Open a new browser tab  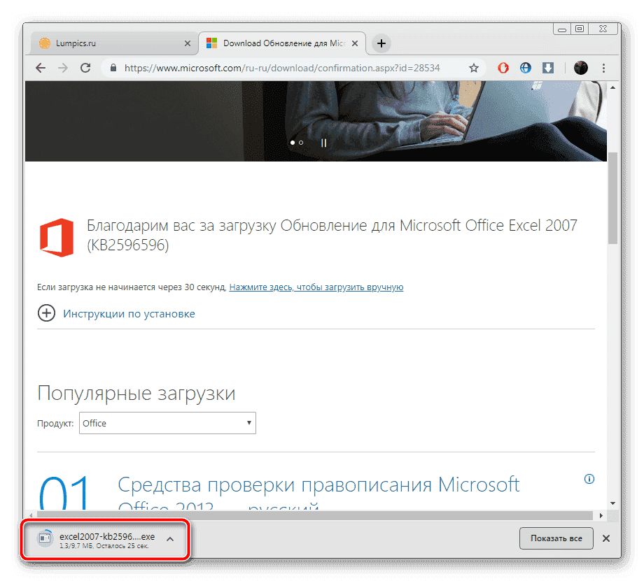(x=381, y=43)
